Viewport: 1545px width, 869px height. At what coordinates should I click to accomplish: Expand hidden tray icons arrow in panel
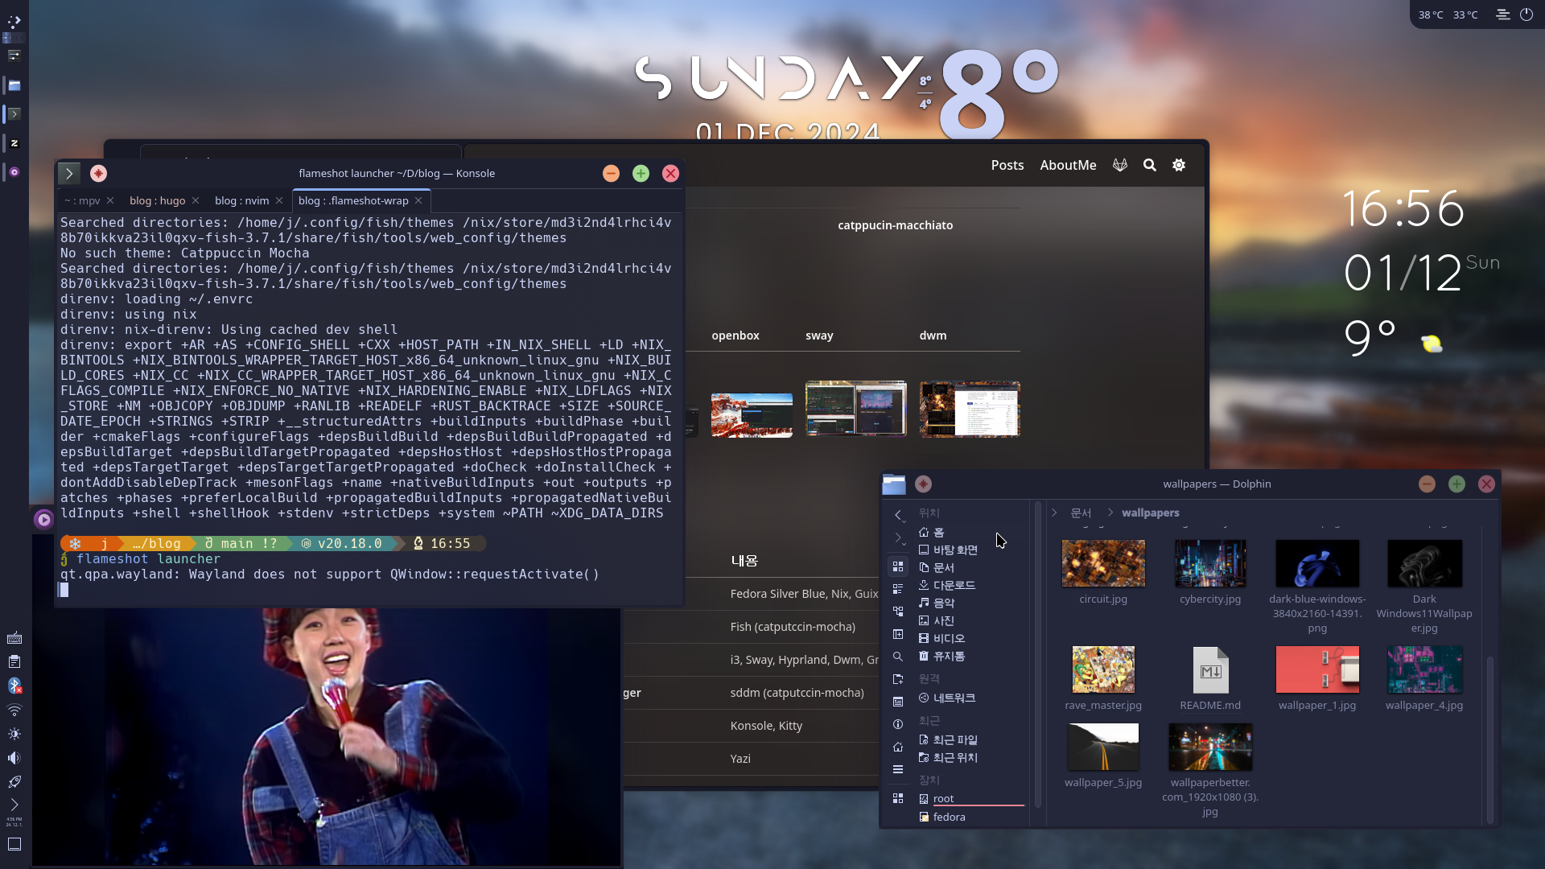click(x=14, y=804)
